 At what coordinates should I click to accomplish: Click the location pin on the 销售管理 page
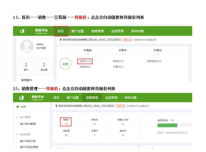click(56, 106)
